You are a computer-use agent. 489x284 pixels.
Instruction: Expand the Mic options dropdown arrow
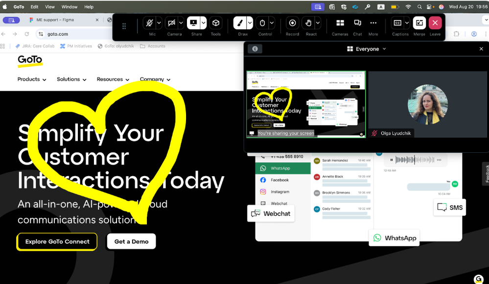pyautogui.click(x=159, y=23)
